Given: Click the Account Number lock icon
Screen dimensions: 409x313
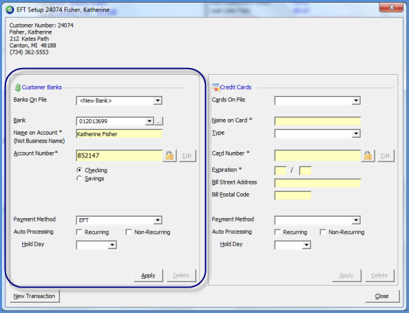Looking at the screenshot, I should 169,155.
